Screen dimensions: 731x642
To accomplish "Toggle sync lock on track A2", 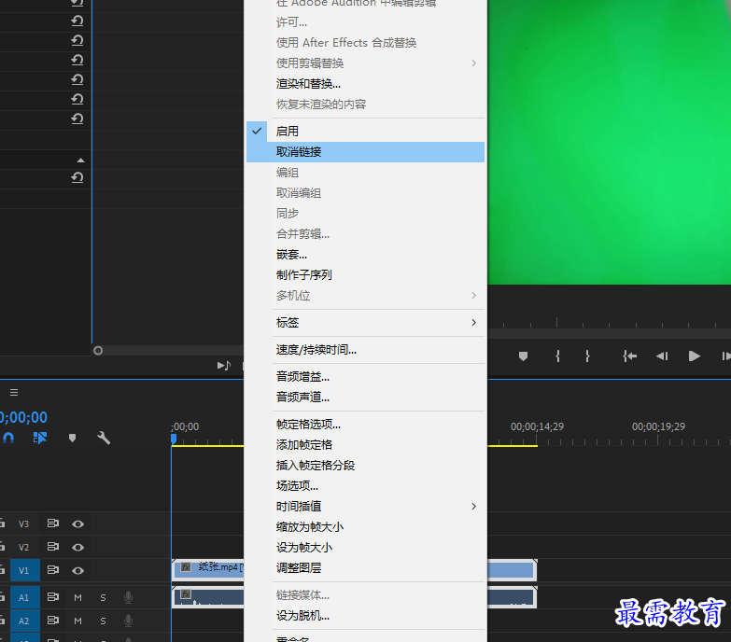I will click(x=52, y=621).
